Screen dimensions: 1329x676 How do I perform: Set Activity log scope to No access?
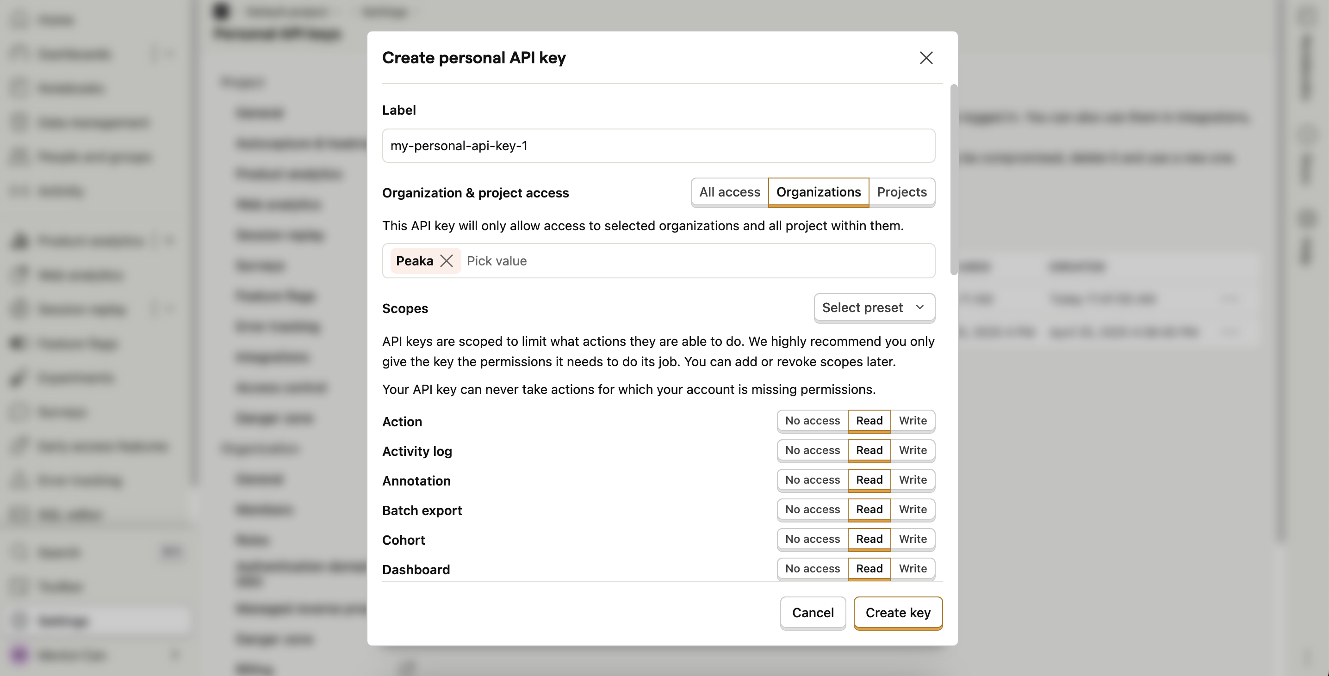812,450
